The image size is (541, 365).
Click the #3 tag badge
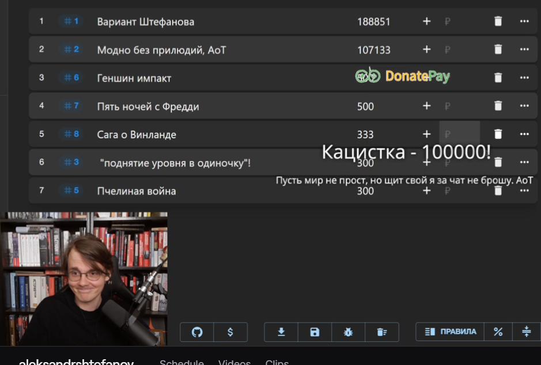(x=71, y=162)
